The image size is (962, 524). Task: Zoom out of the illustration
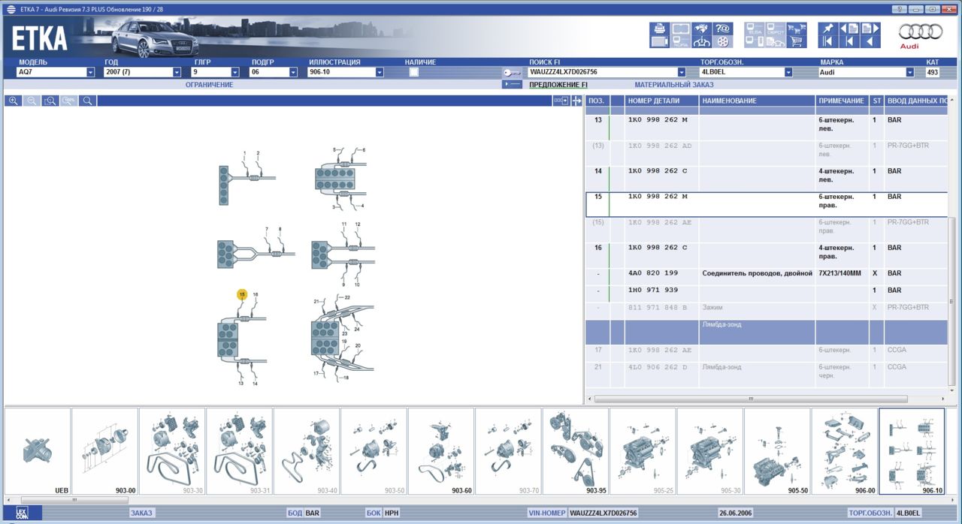pos(32,101)
